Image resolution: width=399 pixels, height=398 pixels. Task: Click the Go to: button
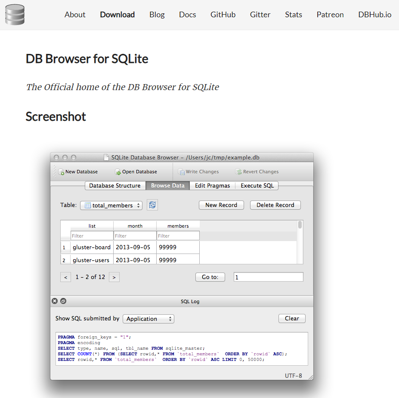(x=210, y=277)
